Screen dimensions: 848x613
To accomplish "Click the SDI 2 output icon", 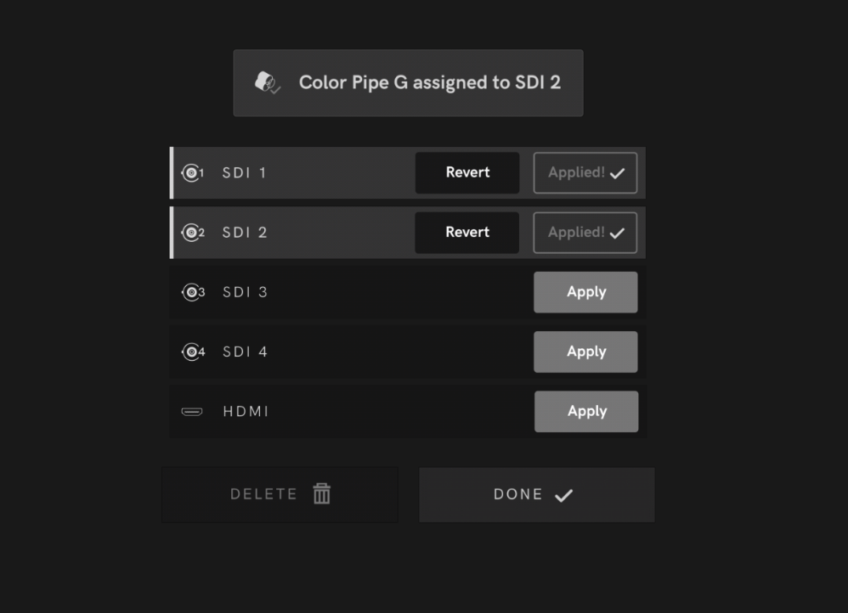I will [193, 233].
